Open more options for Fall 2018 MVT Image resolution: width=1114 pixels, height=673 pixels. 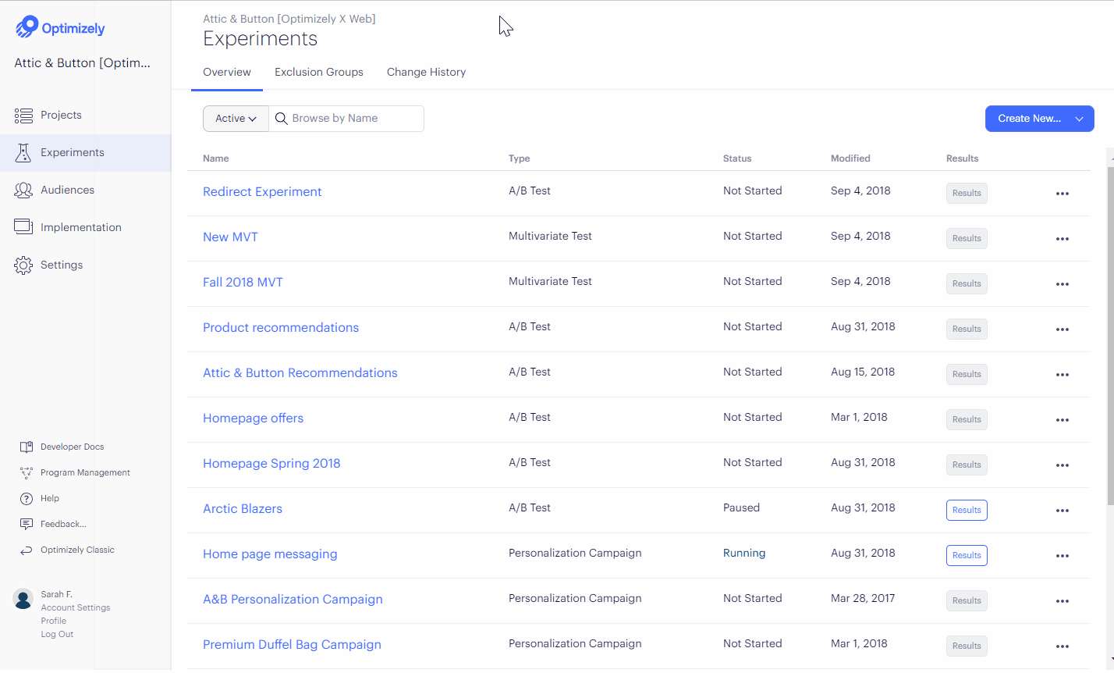point(1062,284)
